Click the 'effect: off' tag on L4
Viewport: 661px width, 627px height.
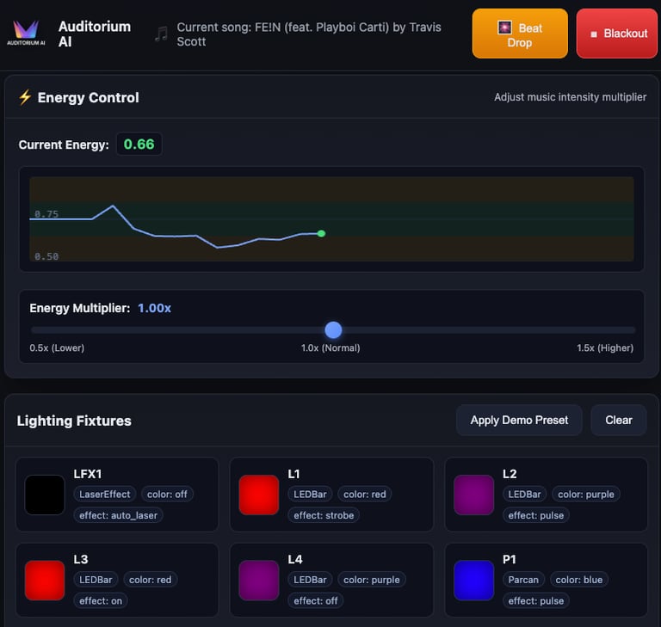[316, 601]
